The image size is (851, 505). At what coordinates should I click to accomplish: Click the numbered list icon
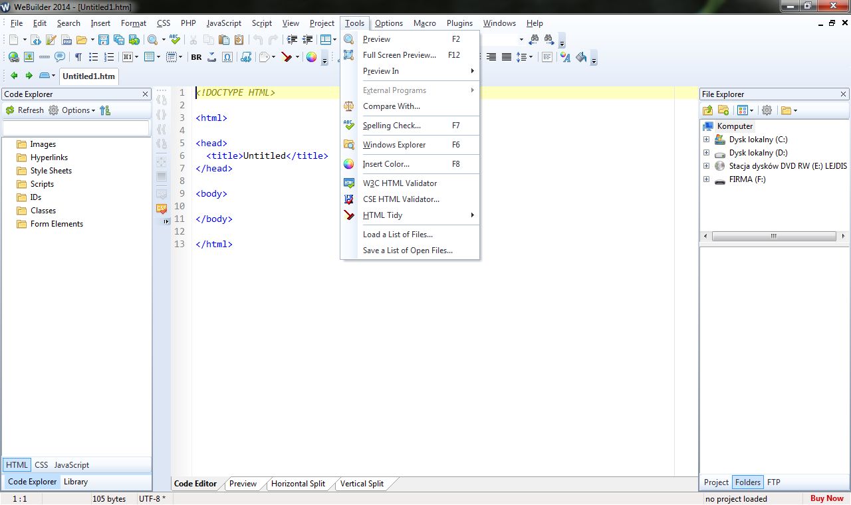pyautogui.click(x=109, y=57)
